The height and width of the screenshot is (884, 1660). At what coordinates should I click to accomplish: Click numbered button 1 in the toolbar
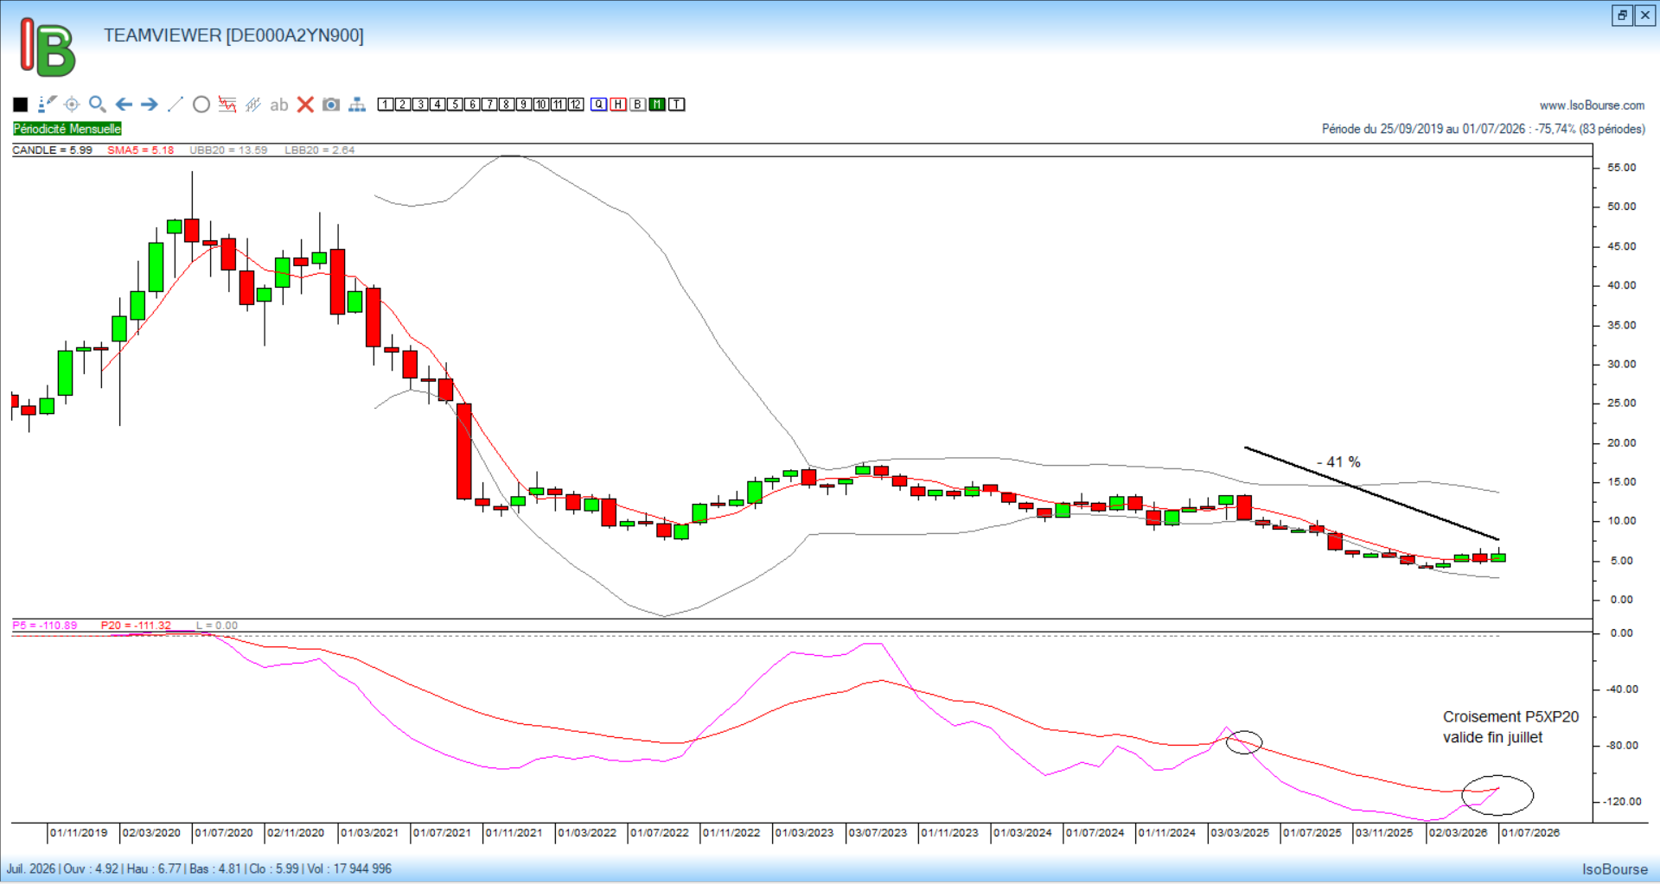(386, 105)
